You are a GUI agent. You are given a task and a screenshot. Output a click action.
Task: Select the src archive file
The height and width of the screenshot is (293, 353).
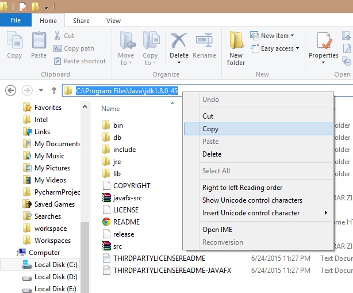pyautogui.click(x=112, y=246)
